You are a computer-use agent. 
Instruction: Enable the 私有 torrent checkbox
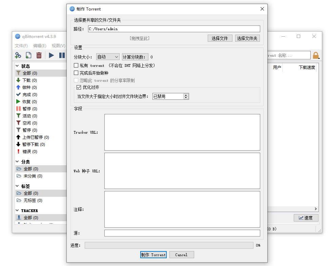pyautogui.click(x=76, y=65)
